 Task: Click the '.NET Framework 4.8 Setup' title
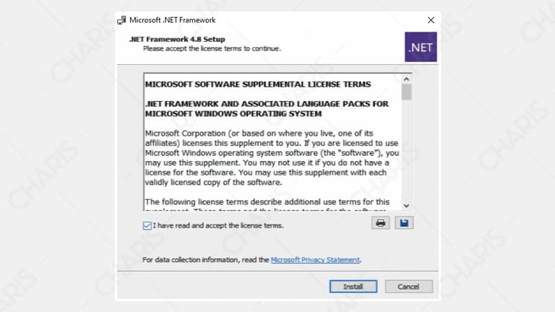click(177, 39)
